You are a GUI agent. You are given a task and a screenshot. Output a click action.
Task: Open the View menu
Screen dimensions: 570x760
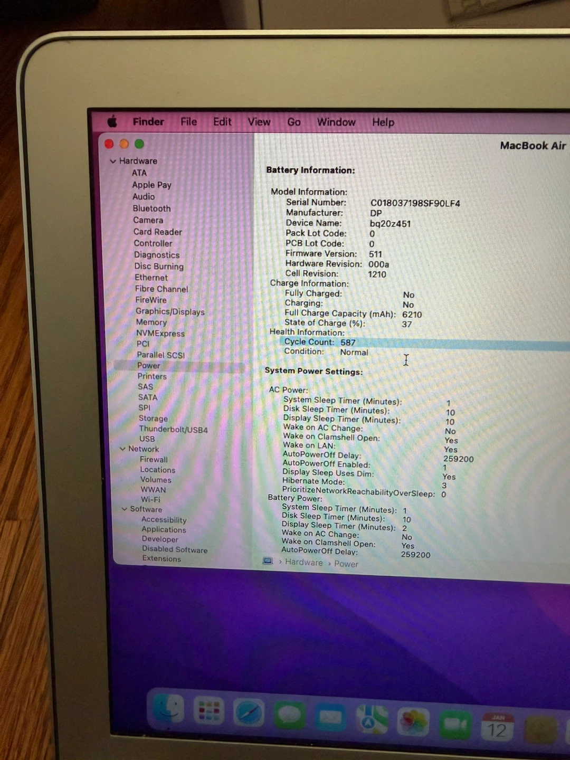point(259,122)
